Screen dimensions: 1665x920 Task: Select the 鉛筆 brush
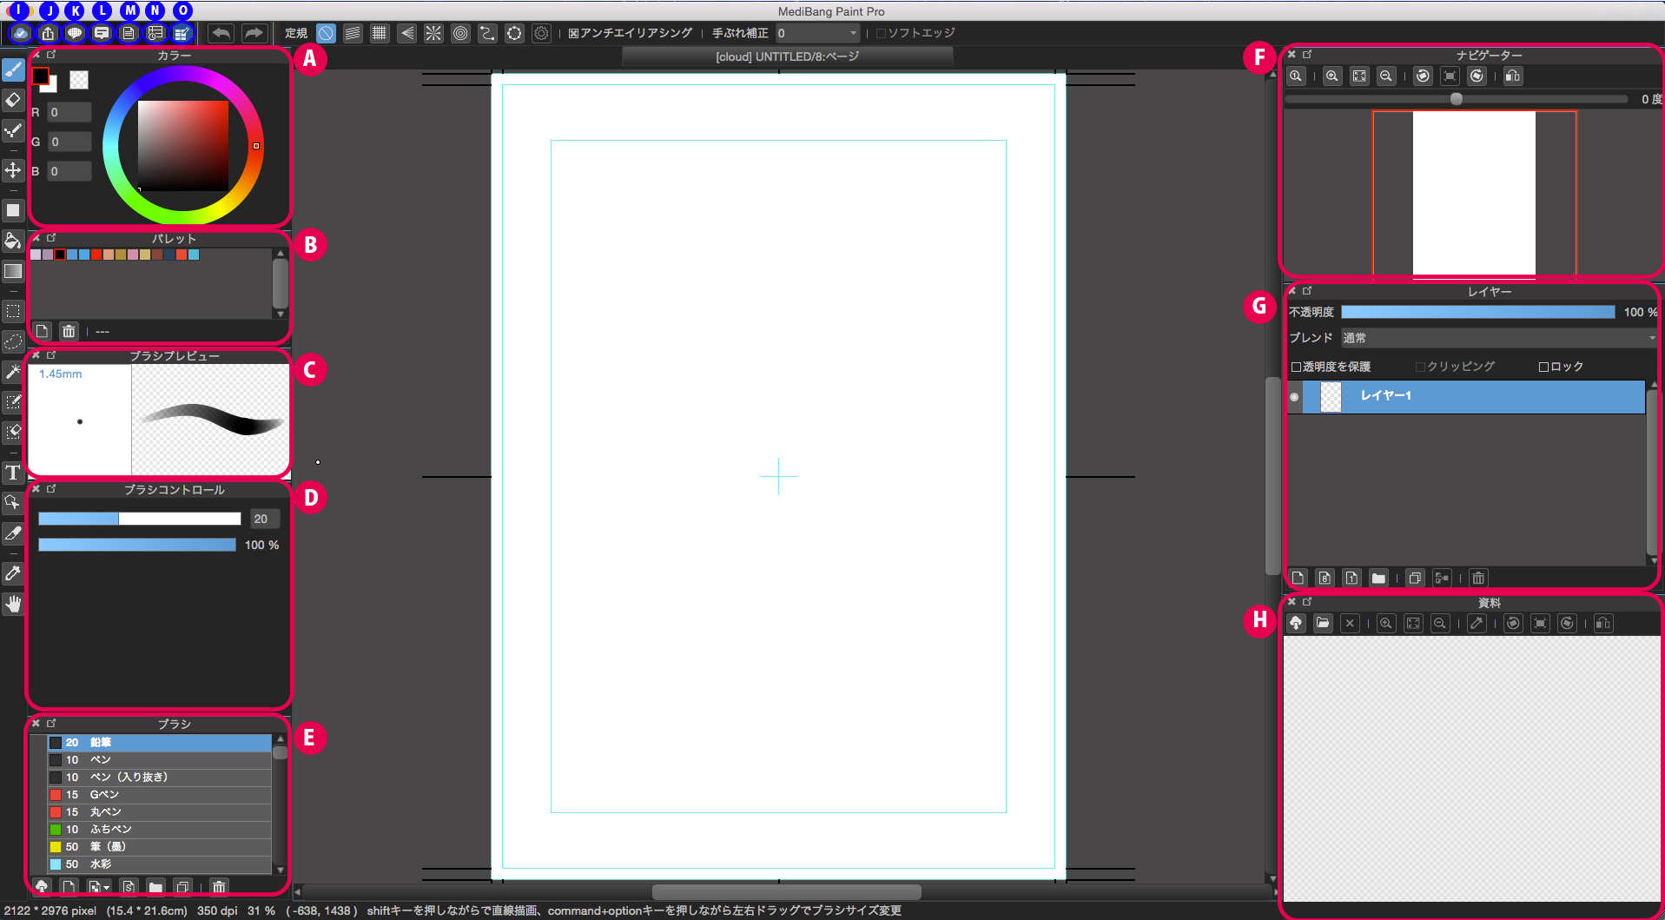[x=160, y=743]
